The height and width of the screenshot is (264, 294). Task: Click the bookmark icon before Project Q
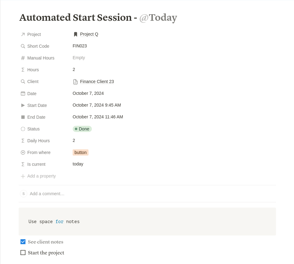click(x=75, y=34)
